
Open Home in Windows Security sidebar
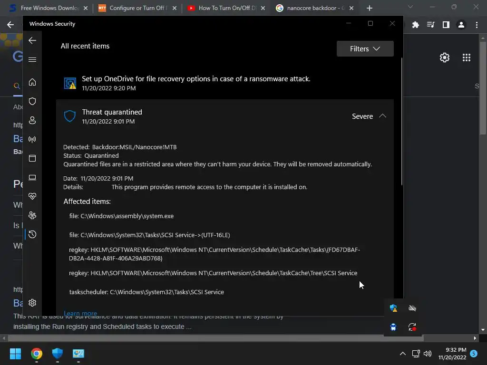click(x=32, y=82)
